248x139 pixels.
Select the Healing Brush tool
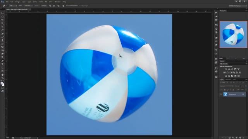point(2,34)
